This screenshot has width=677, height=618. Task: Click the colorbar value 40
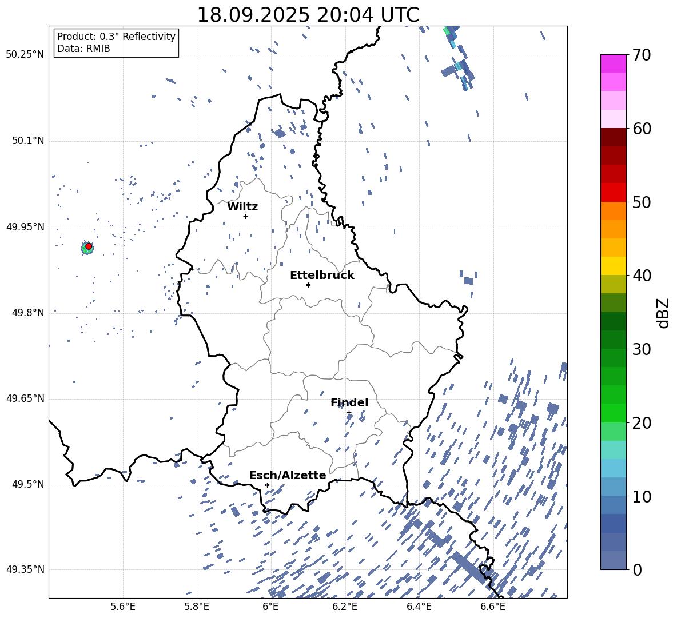coord(642,276)
